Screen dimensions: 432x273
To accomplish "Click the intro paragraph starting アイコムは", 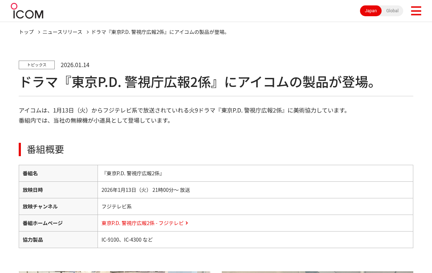I will click(184, 110).
